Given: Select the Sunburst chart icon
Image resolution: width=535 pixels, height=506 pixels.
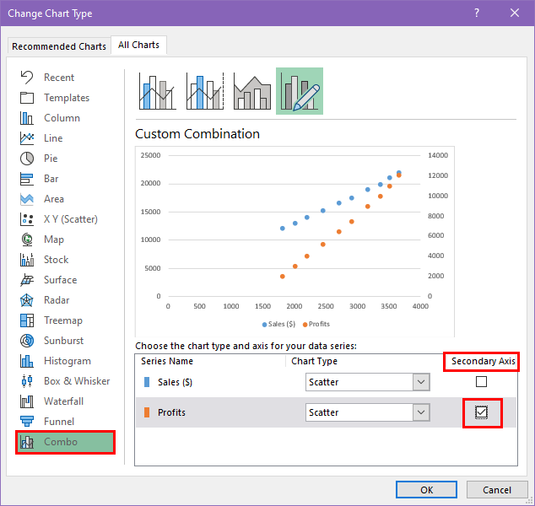Looking at the screenshot, I should click(x=27, y=341).
